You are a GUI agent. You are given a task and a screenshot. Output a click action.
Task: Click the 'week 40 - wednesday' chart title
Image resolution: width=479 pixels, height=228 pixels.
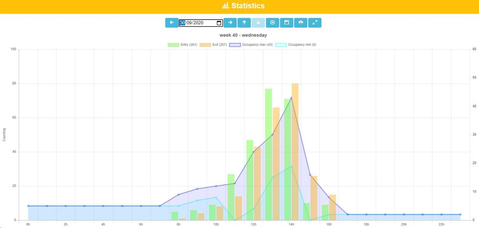(x=243, y=35)
